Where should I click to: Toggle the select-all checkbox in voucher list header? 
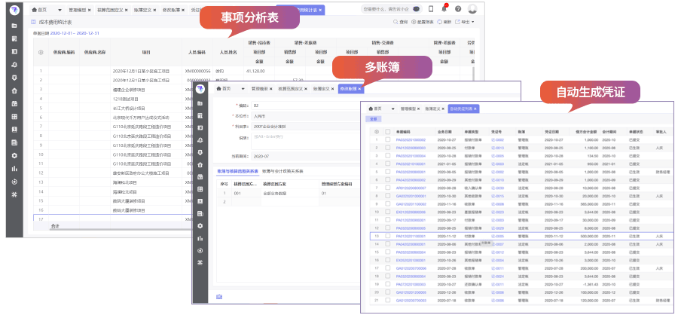click(x=387, y=132)
